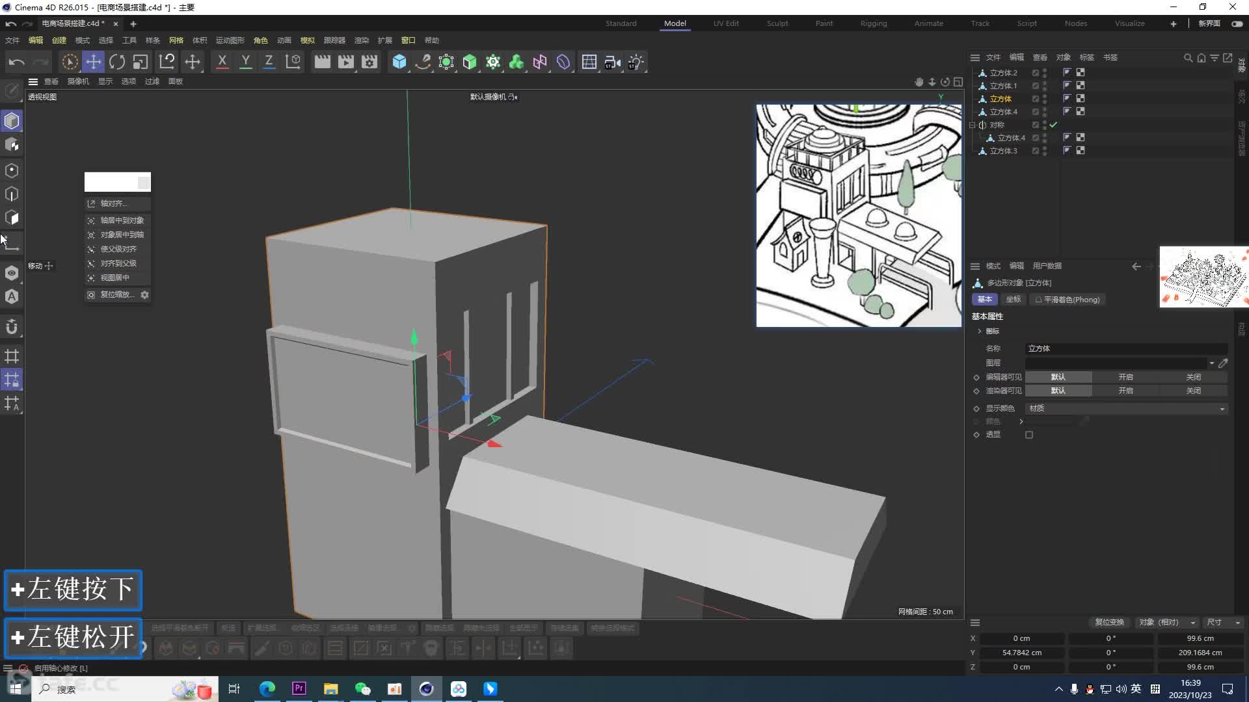Choose the live selection tool
Image resolution: width=1249 pixels, height=702 pixels.
70,62
